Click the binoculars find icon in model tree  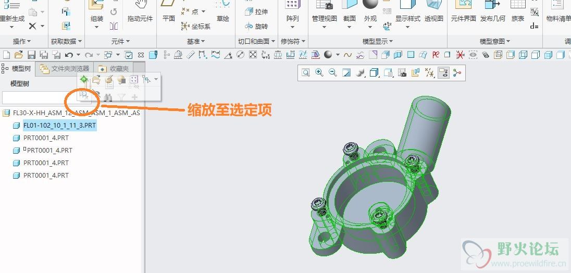click(x=108, y=97)
